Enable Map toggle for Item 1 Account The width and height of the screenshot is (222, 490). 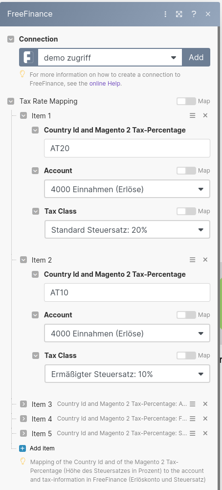pos(186,171)
